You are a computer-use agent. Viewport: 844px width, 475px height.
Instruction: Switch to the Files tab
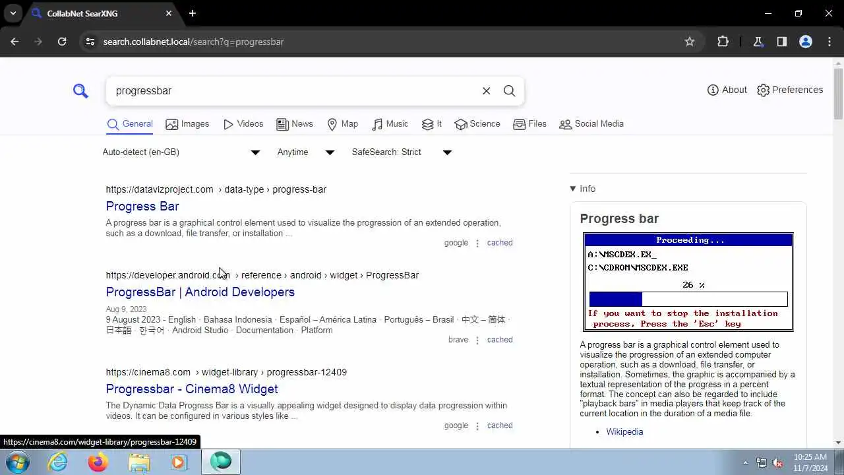pos(530,124)
